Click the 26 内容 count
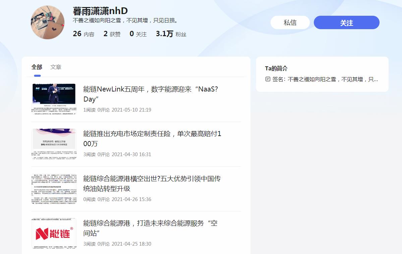The height and width of the screenshot is (254, 402). click(83, 34)
